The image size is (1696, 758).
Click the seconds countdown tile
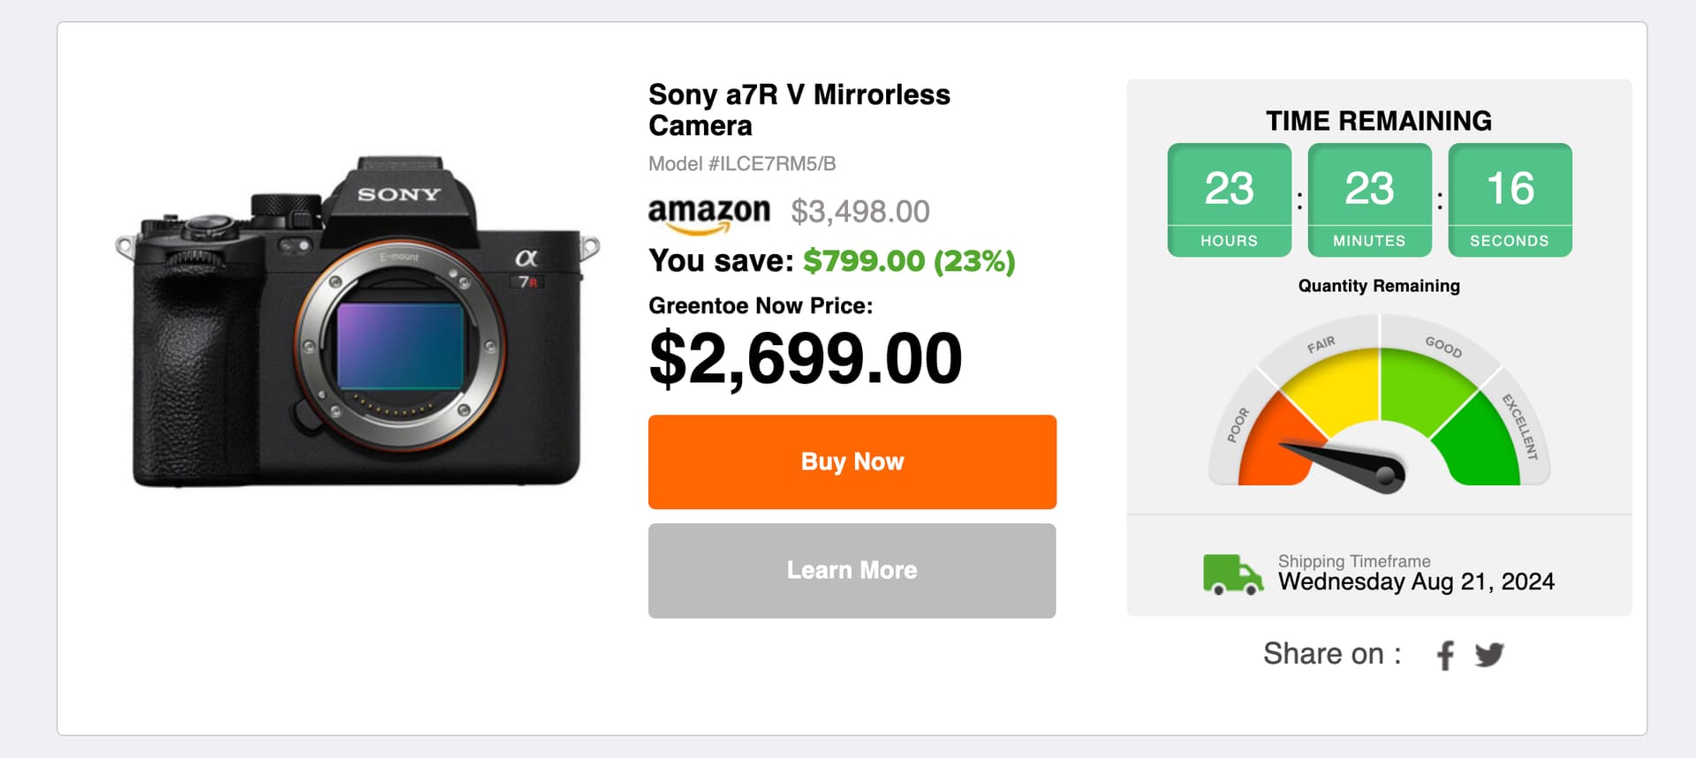point(1510,200)
